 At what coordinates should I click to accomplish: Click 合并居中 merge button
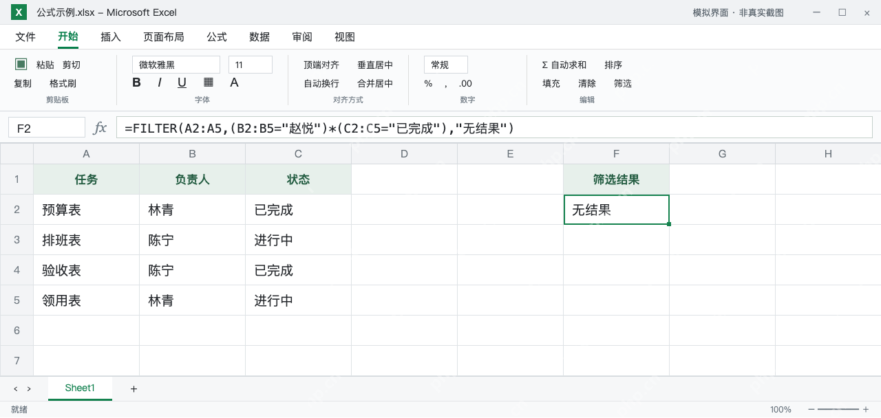pyautogui.click(x=375, y=83)
